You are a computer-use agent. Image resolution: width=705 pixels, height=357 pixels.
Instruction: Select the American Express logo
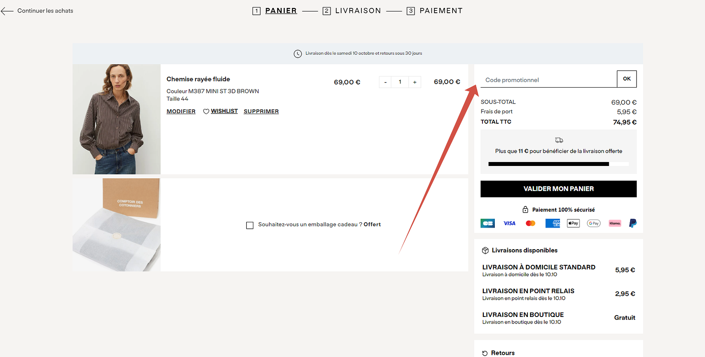click(x=553, y=223)
